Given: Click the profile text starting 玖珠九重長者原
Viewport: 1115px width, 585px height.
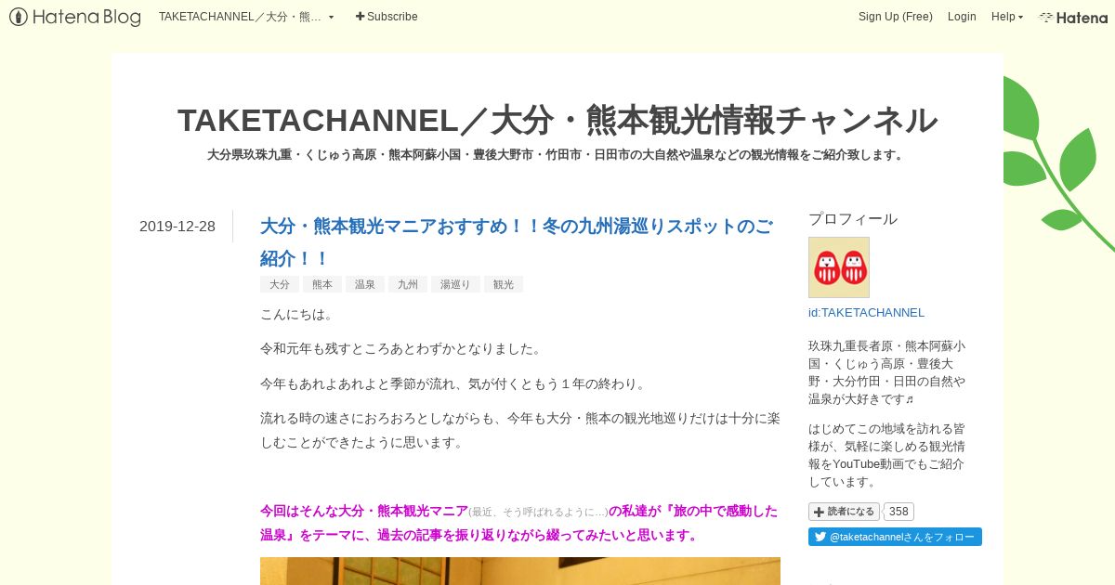Looking at the screenshot, I should coord(888,371).
